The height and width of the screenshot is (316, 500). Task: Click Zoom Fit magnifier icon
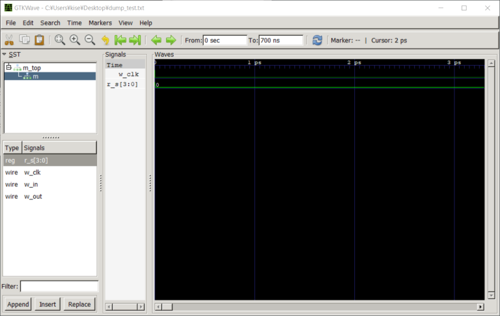(x=60, y=40)
